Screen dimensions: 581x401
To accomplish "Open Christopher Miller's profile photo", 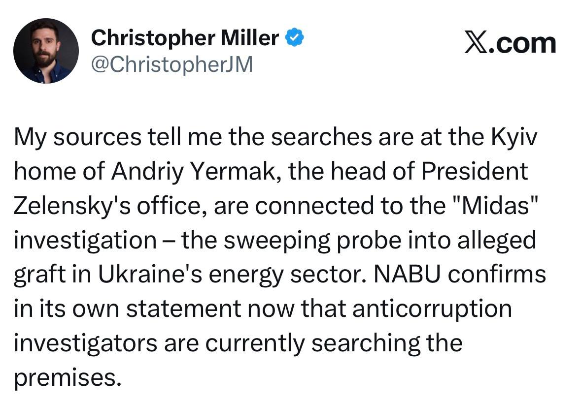I will click(45, 51).
